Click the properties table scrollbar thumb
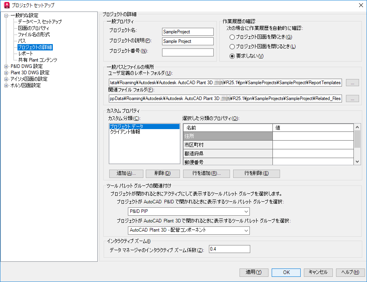367x282 pixels. [x=357, y=139]
